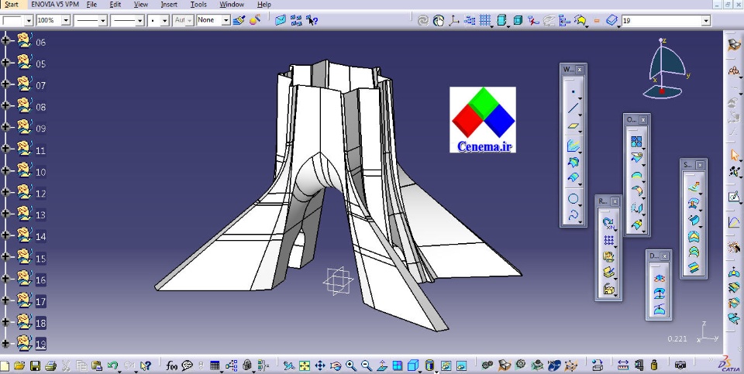This screenshot has height=374, width=744.
Task: Select geometrical set 18 in tree
Action: (x=41, y=323)
